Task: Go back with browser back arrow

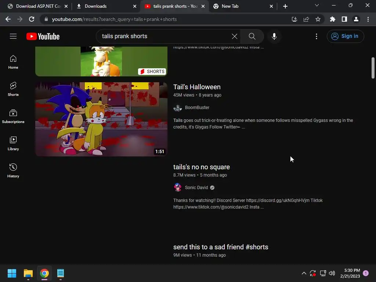Action: pyautogui.click(x=8, y=19)
